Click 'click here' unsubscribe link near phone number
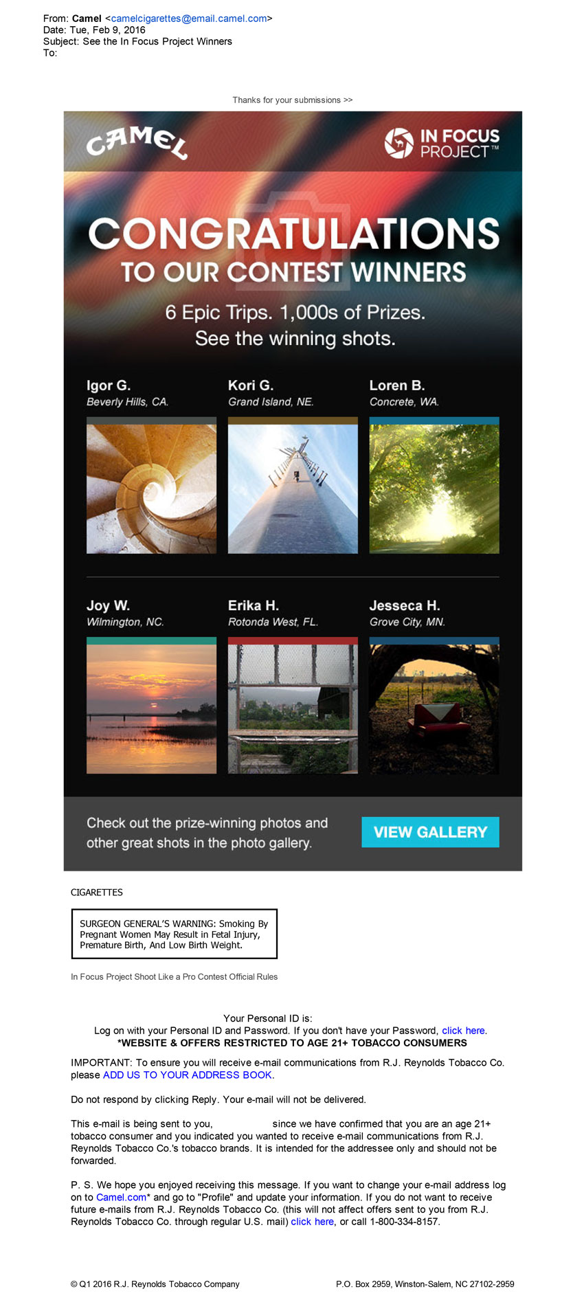Screen dimensions: 584x1300 [x=312, y=1222]
